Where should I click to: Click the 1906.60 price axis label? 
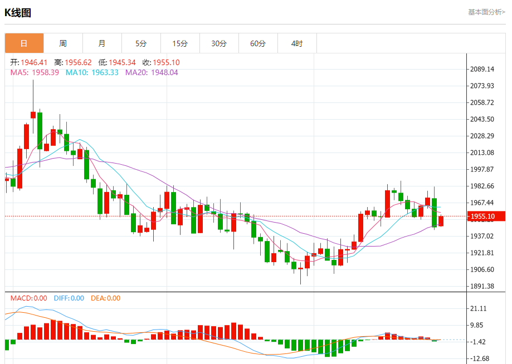tap(482, 269)
